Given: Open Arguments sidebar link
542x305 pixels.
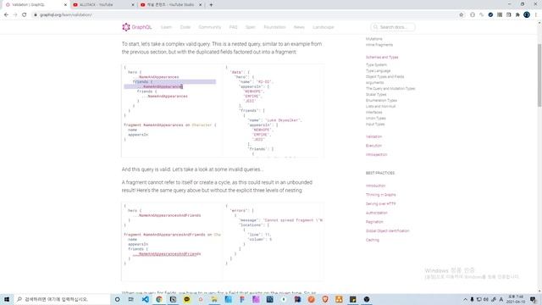Looking at the screenshot, I should click(x=374, y=82).
